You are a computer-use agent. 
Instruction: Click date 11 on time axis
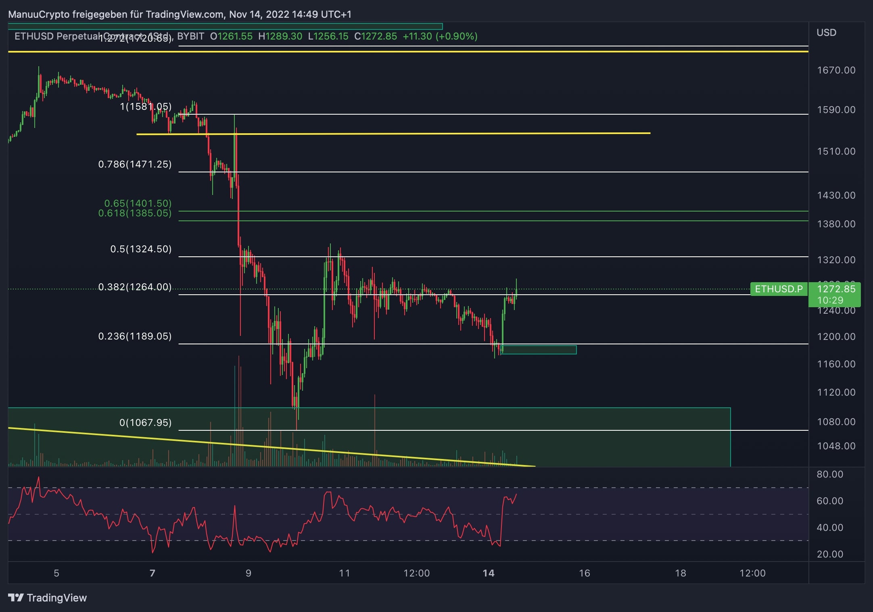(x=345, y=573)
